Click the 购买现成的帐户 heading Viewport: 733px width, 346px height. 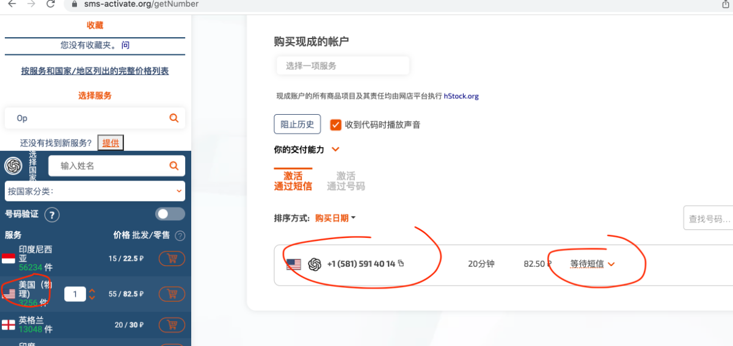click(312, 41)
